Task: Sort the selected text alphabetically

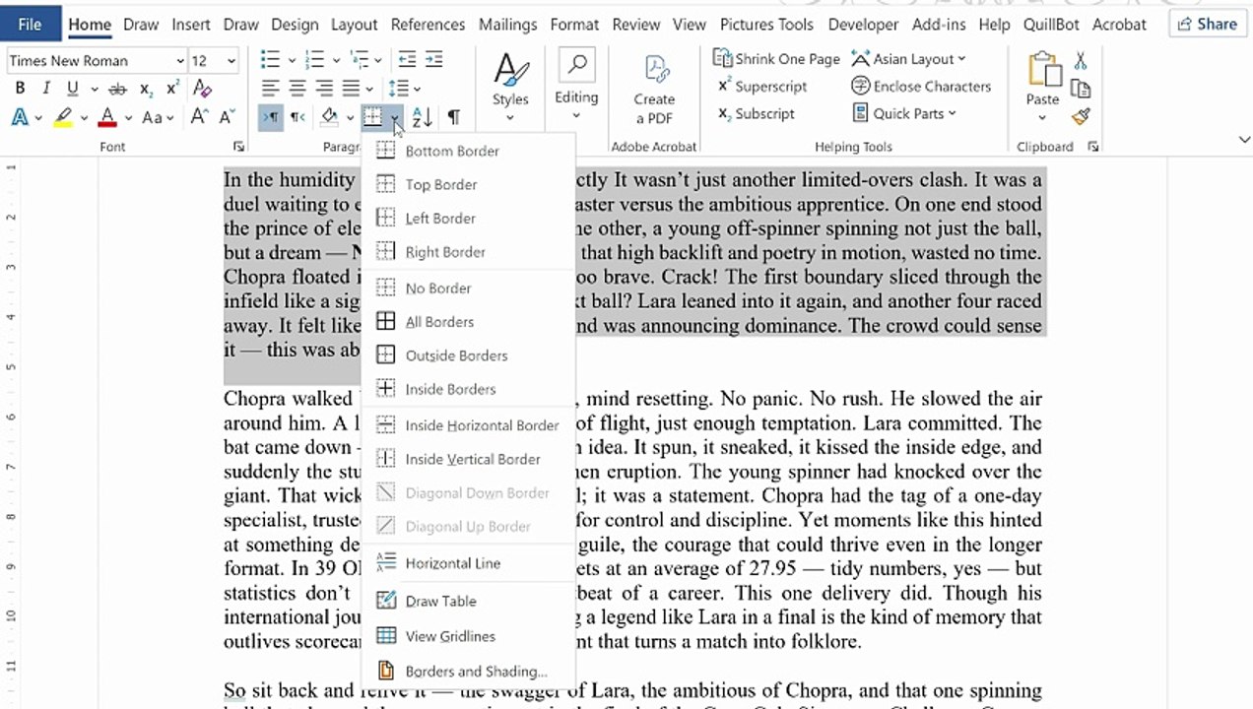Action: click(422, 117)
